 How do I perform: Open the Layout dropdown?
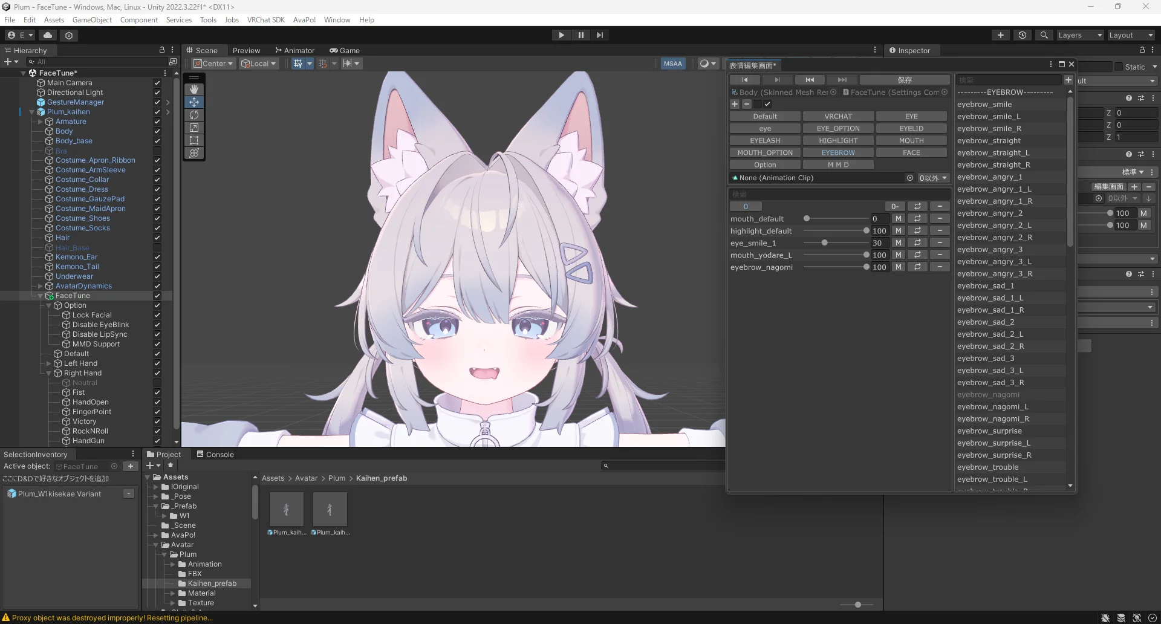pos(1131,35)
